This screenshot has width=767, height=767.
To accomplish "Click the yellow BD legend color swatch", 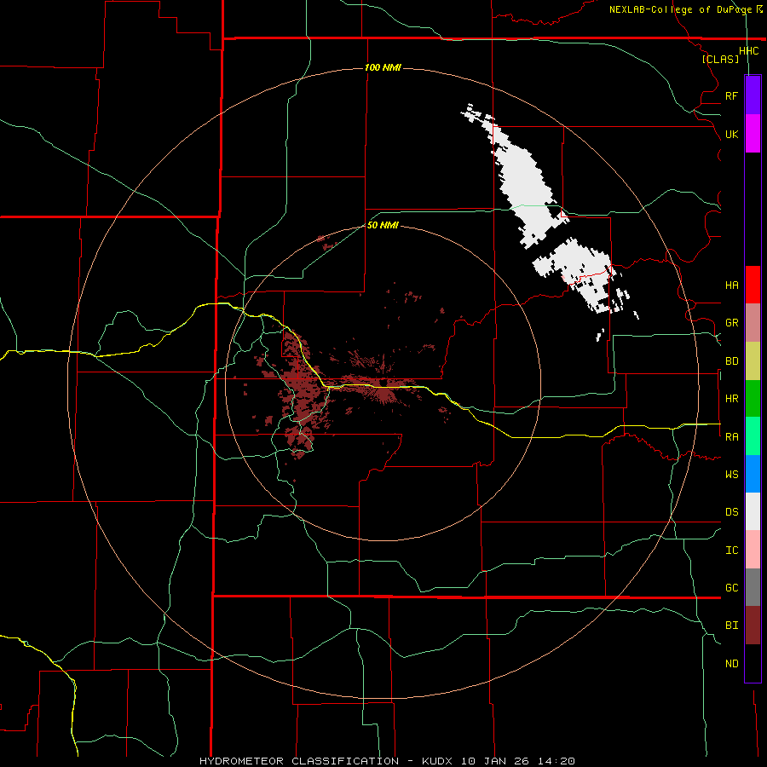I will (x=753, y=360).
